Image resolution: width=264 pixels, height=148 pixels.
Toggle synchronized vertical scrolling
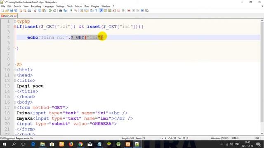pos(81,10)
